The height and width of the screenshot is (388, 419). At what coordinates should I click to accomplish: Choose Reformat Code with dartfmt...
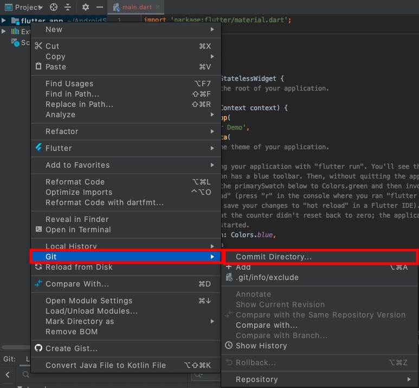pyautogui.click(x=126, y=202)
